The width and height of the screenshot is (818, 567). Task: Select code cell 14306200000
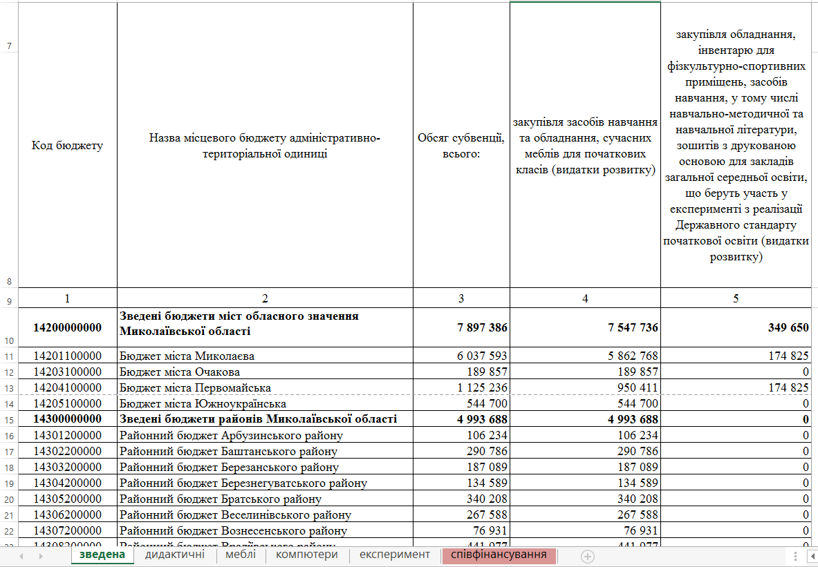pyautogui.click(x=68, y=515)
